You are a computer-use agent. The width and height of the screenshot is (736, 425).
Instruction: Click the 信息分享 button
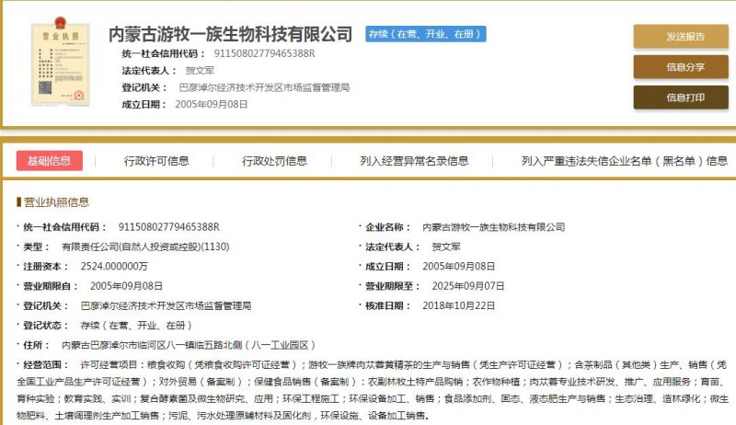(x=681, y=67)
